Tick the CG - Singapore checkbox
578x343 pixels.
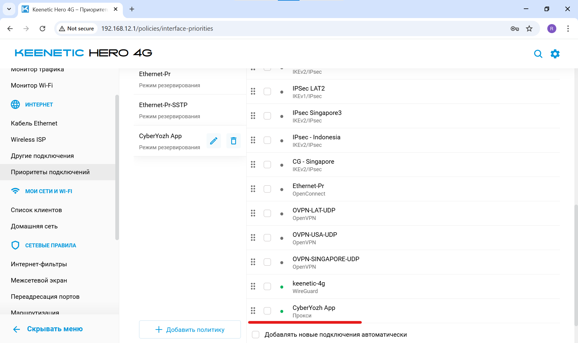(267, 165)
